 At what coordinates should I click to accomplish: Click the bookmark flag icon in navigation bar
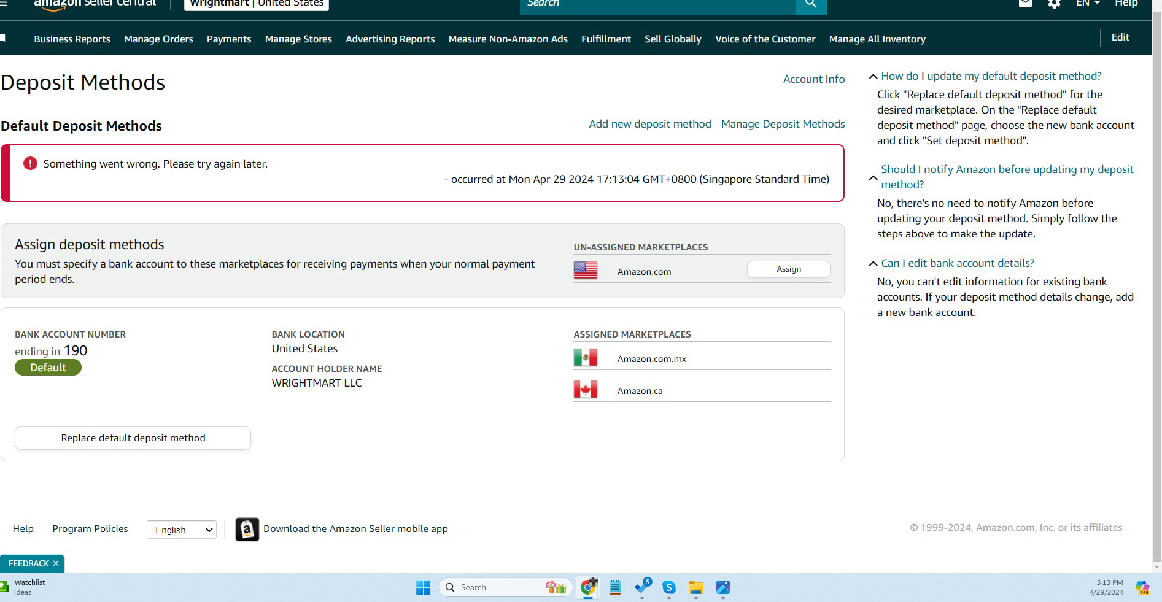tap(3, 38)
